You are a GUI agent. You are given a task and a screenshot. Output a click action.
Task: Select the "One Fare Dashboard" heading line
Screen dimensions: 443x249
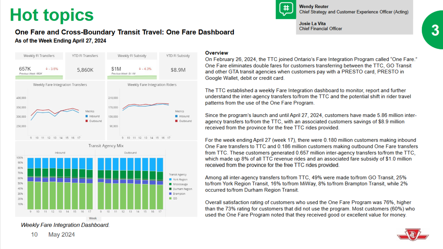pos(125,32)
